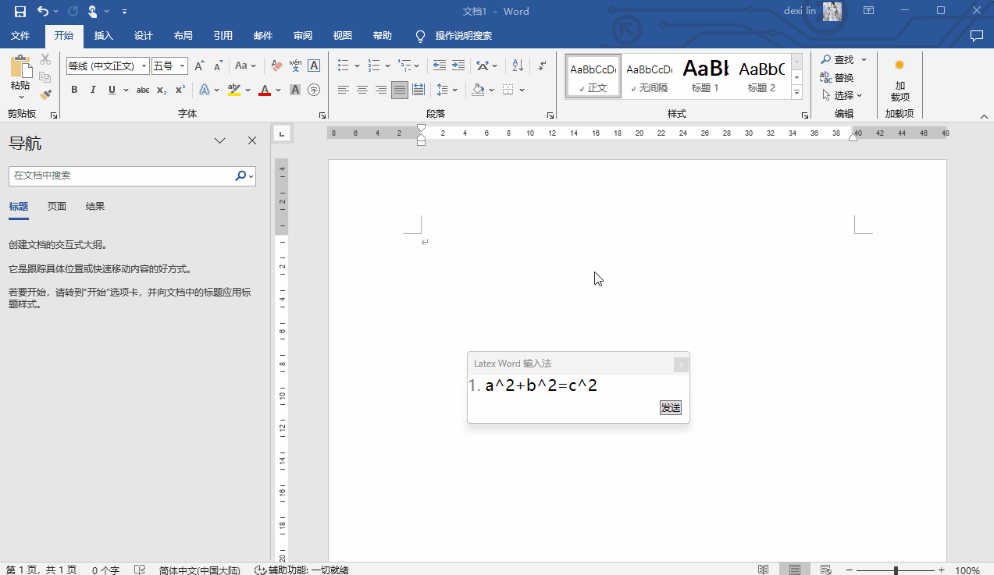Open the Add-ins button

point(900,80)
